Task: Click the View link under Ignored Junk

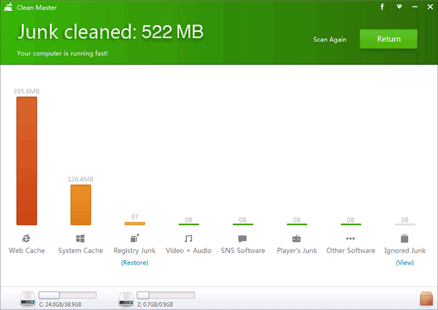Action: (x=405, y=262)
